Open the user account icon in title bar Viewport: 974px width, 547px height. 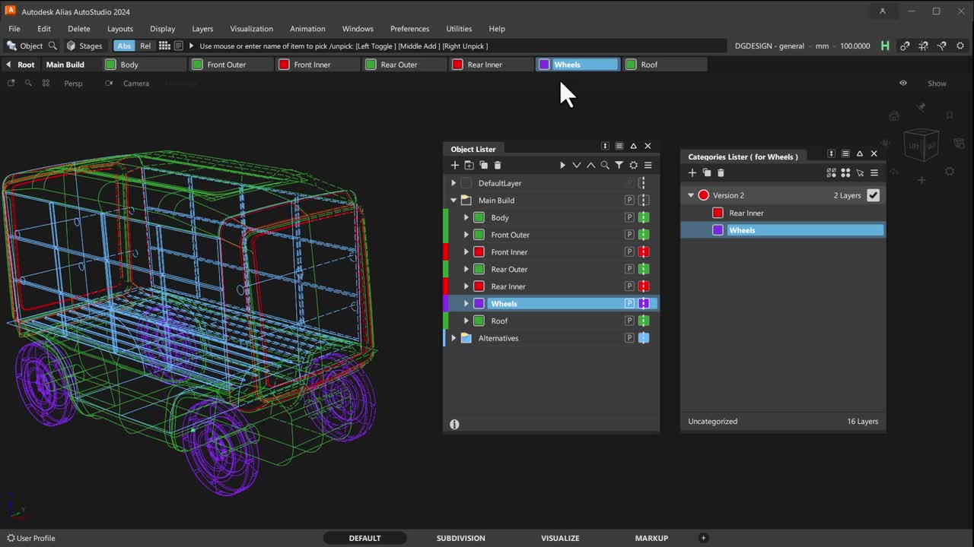(x=883, y=11)
